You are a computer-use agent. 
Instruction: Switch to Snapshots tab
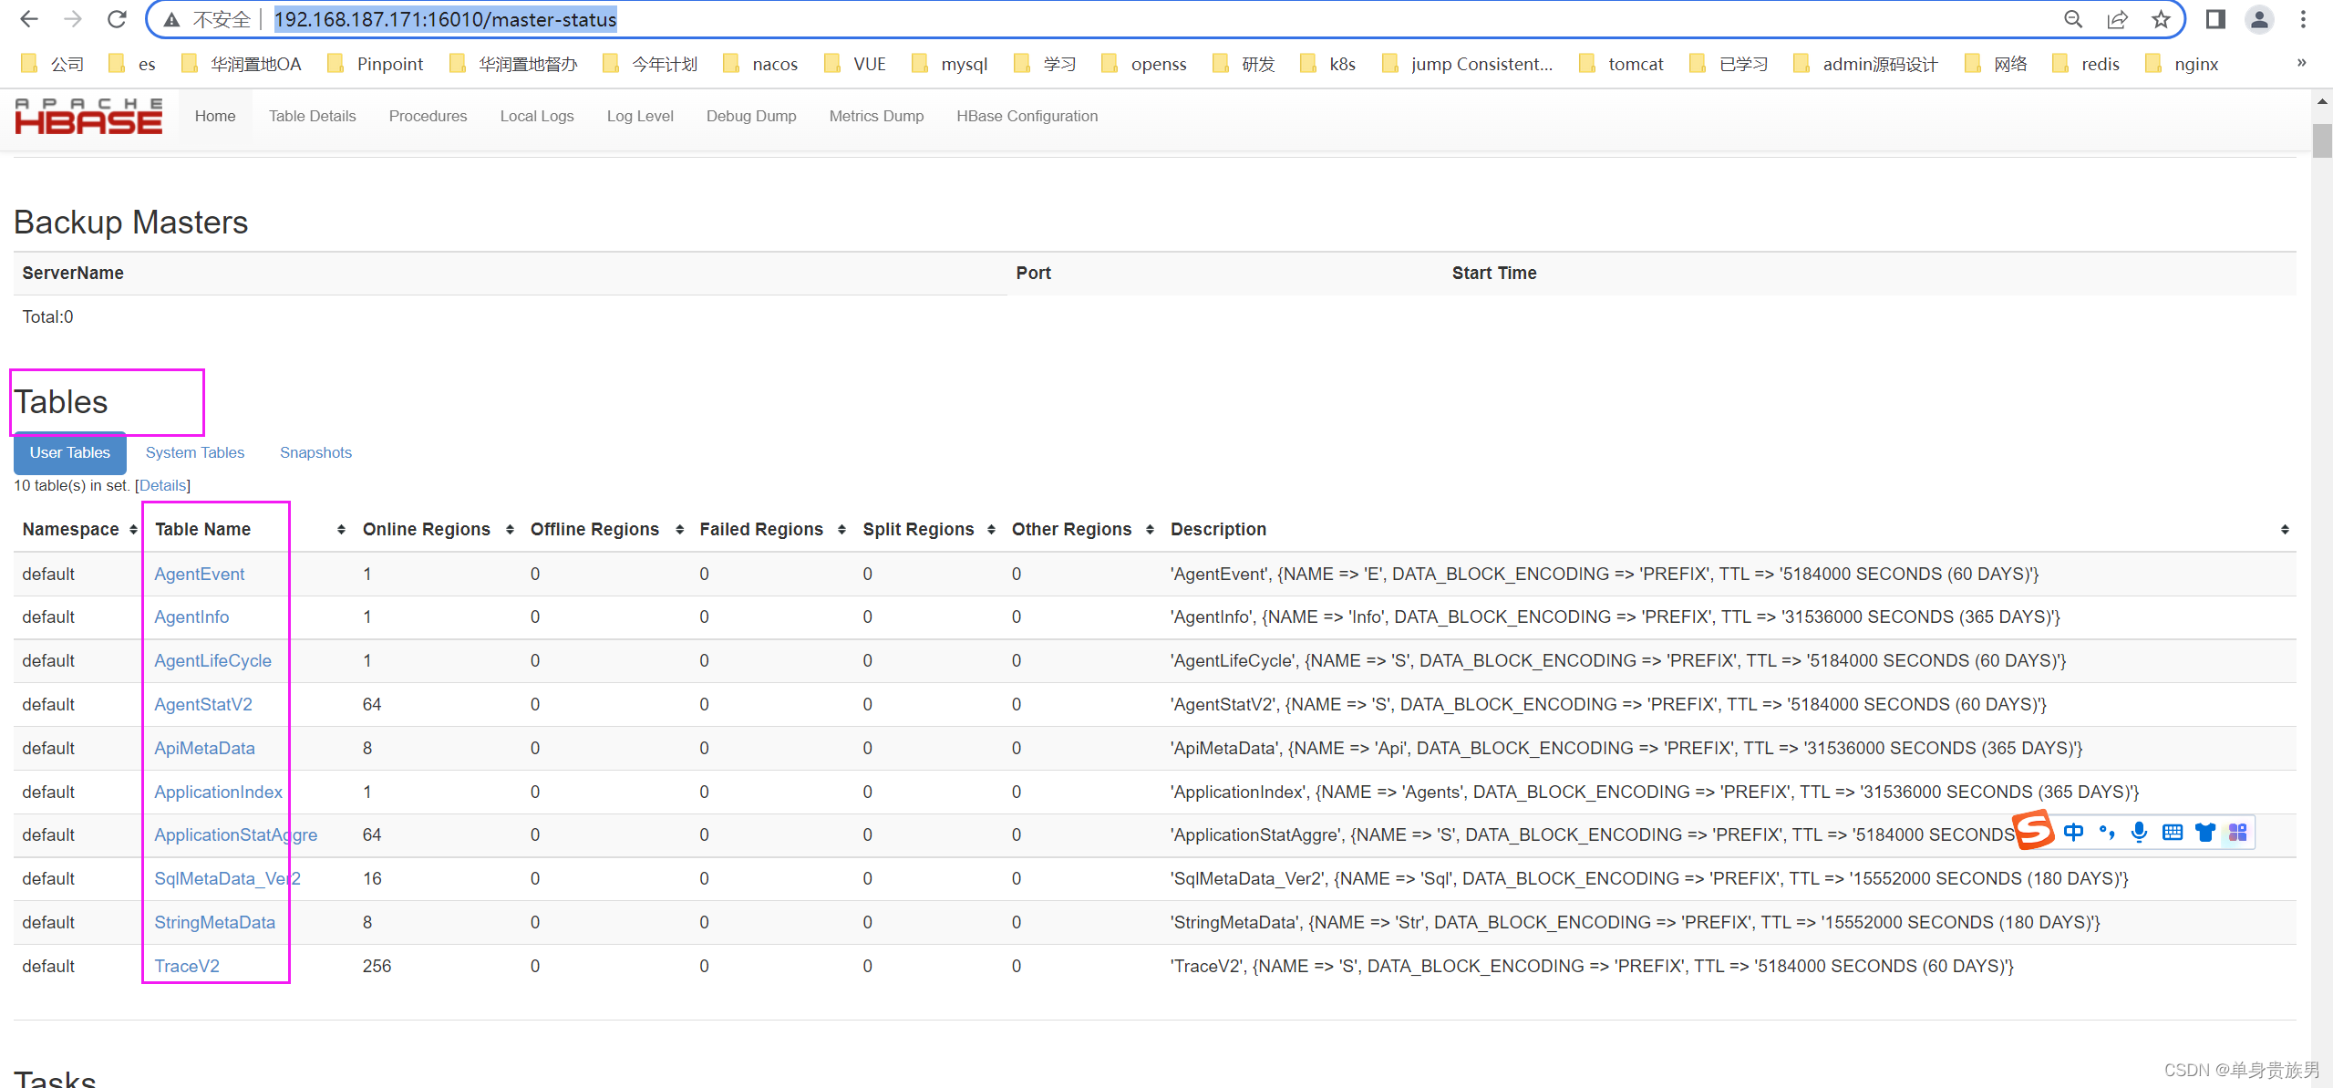pyautogui.click(x=315, y=452)
